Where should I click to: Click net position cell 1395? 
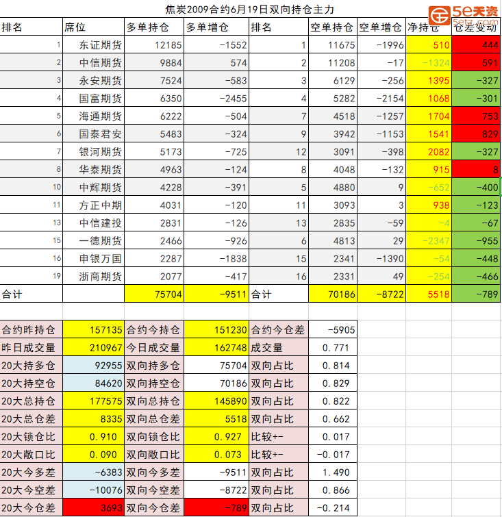[429, 80]
